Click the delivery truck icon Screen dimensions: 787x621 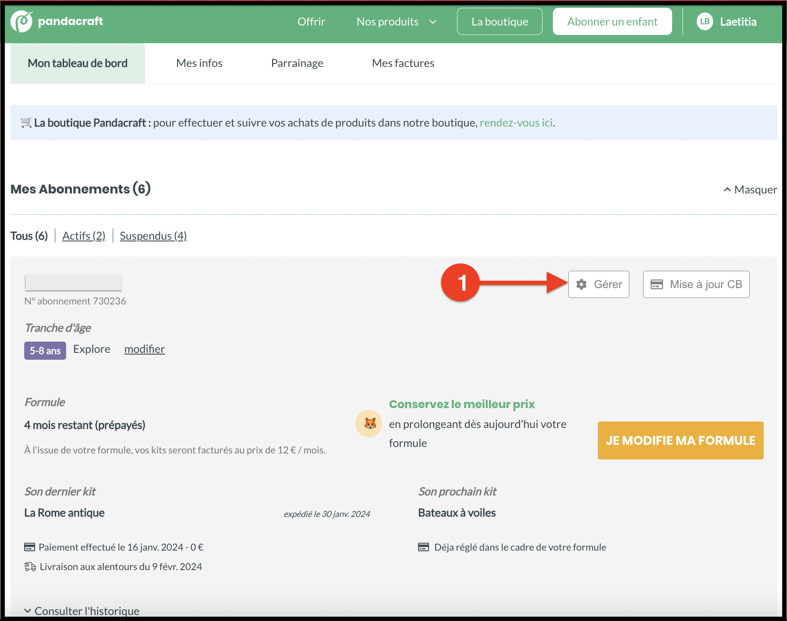click(x=30, y=567)
